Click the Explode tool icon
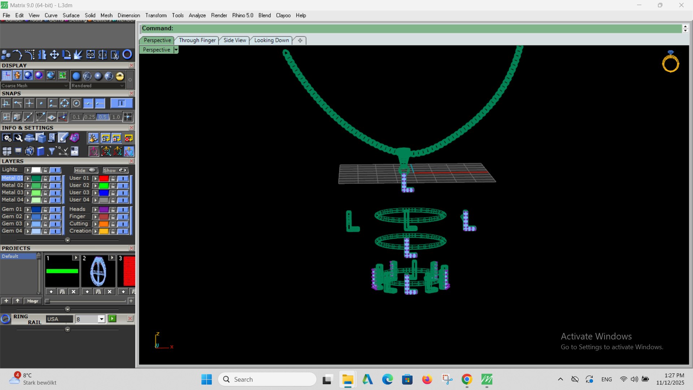This screenshot has height=390, width=693. pyautogui.click(x=78, y=55)
